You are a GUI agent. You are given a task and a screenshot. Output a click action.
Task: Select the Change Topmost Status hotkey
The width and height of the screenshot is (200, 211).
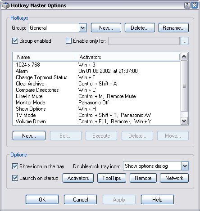[x=96, y=77]
